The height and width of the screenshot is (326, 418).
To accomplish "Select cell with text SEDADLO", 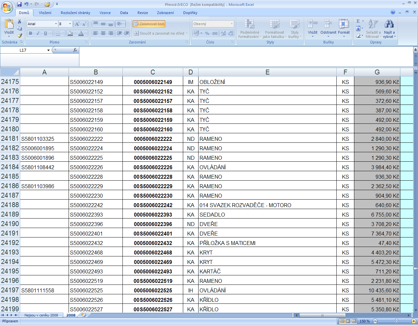I will point(267,215).
